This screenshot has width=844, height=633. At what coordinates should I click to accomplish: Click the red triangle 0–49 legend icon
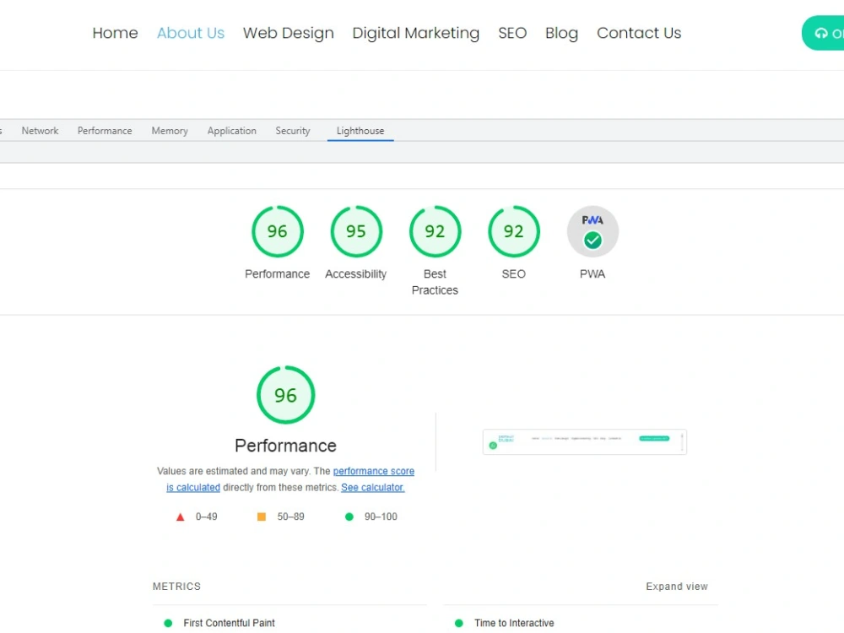coord(181,517)
